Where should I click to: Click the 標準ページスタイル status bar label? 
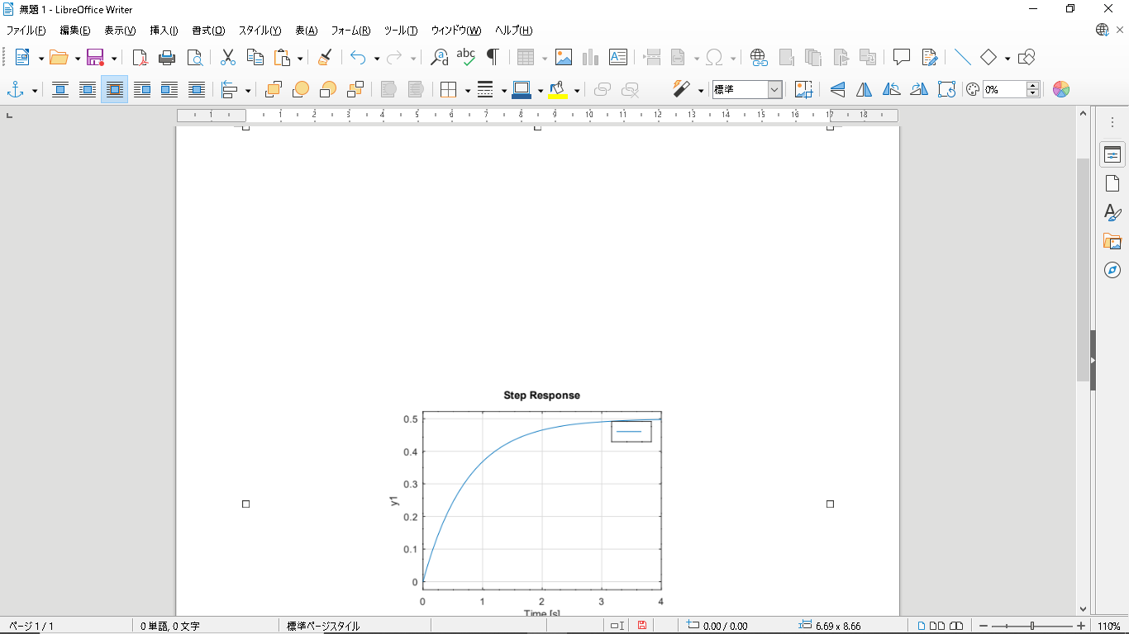323,626
